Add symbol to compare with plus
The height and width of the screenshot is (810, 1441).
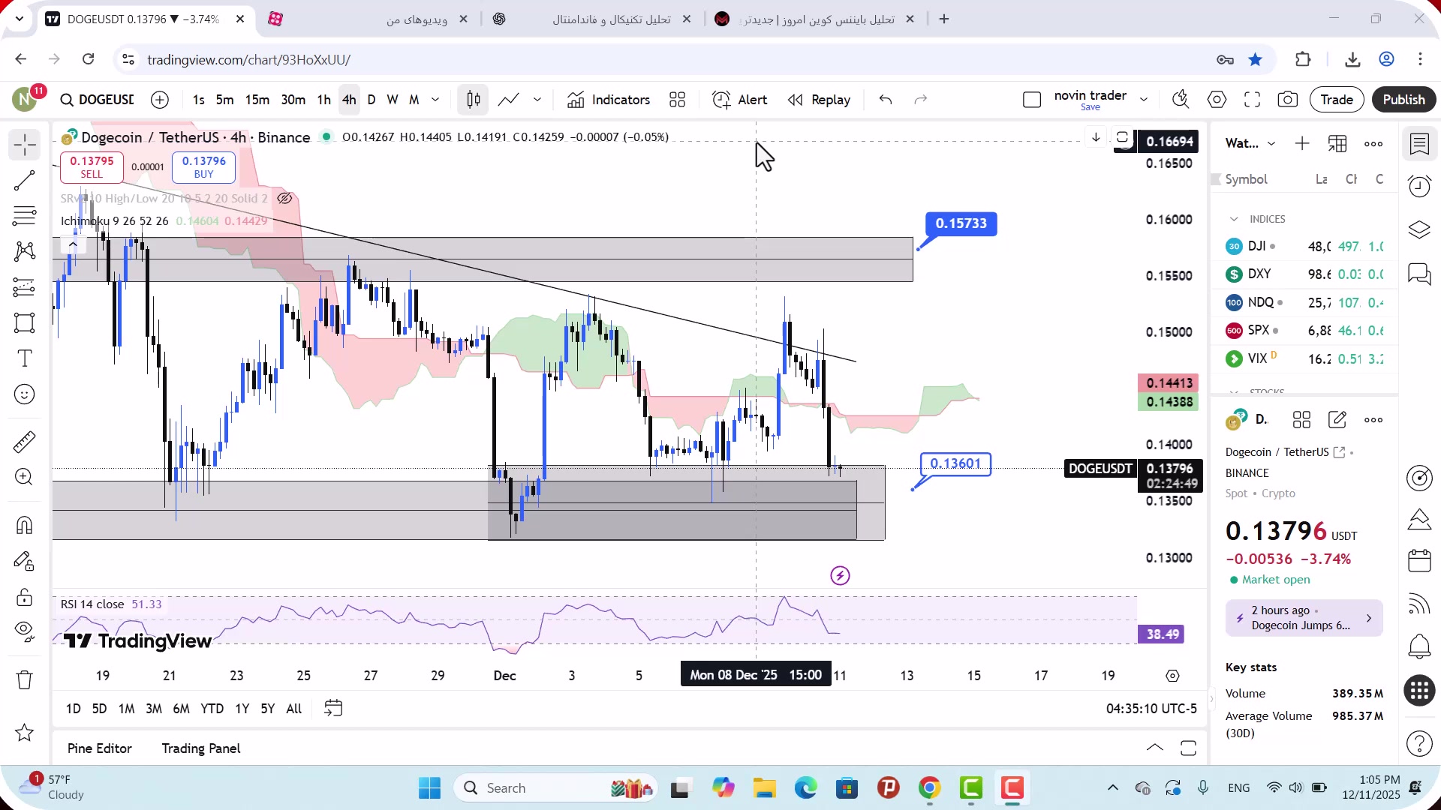pos(160,100)
